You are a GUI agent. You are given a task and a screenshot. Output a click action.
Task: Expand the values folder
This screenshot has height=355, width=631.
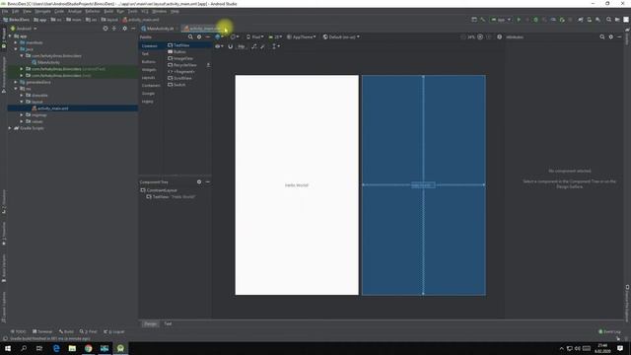click(x=22, y=121)
